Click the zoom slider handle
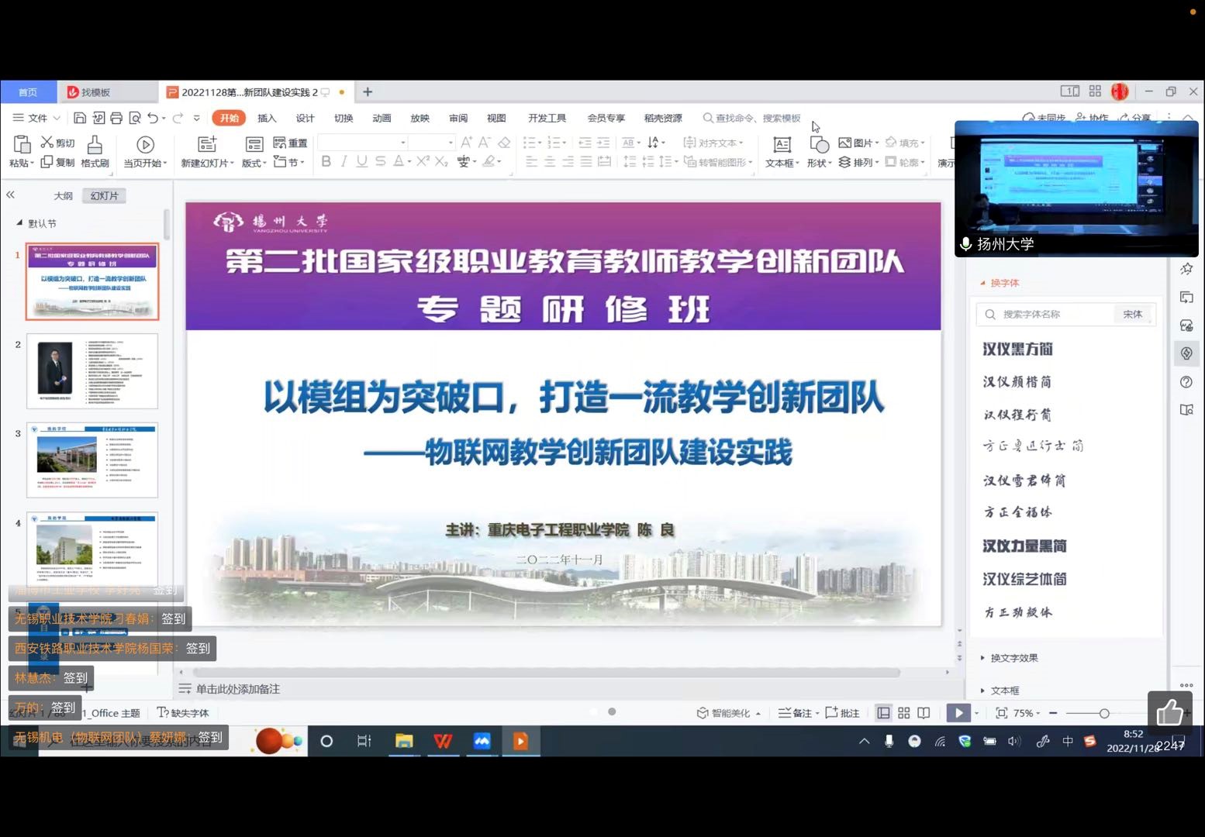 point(1103,713)
